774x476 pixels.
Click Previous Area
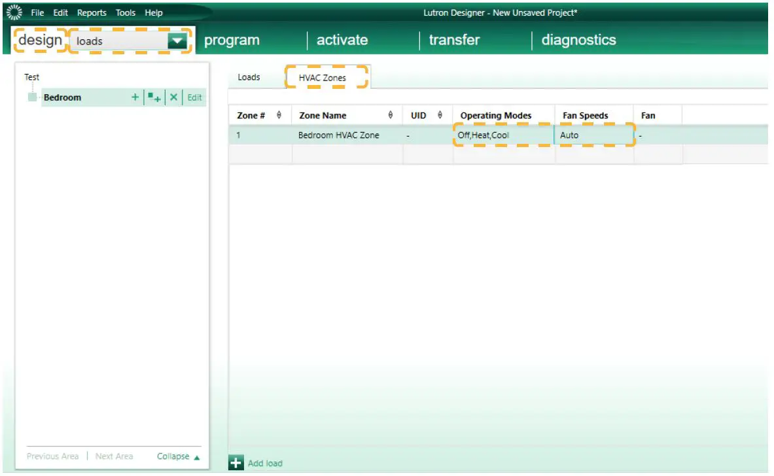tap(53, 456)
